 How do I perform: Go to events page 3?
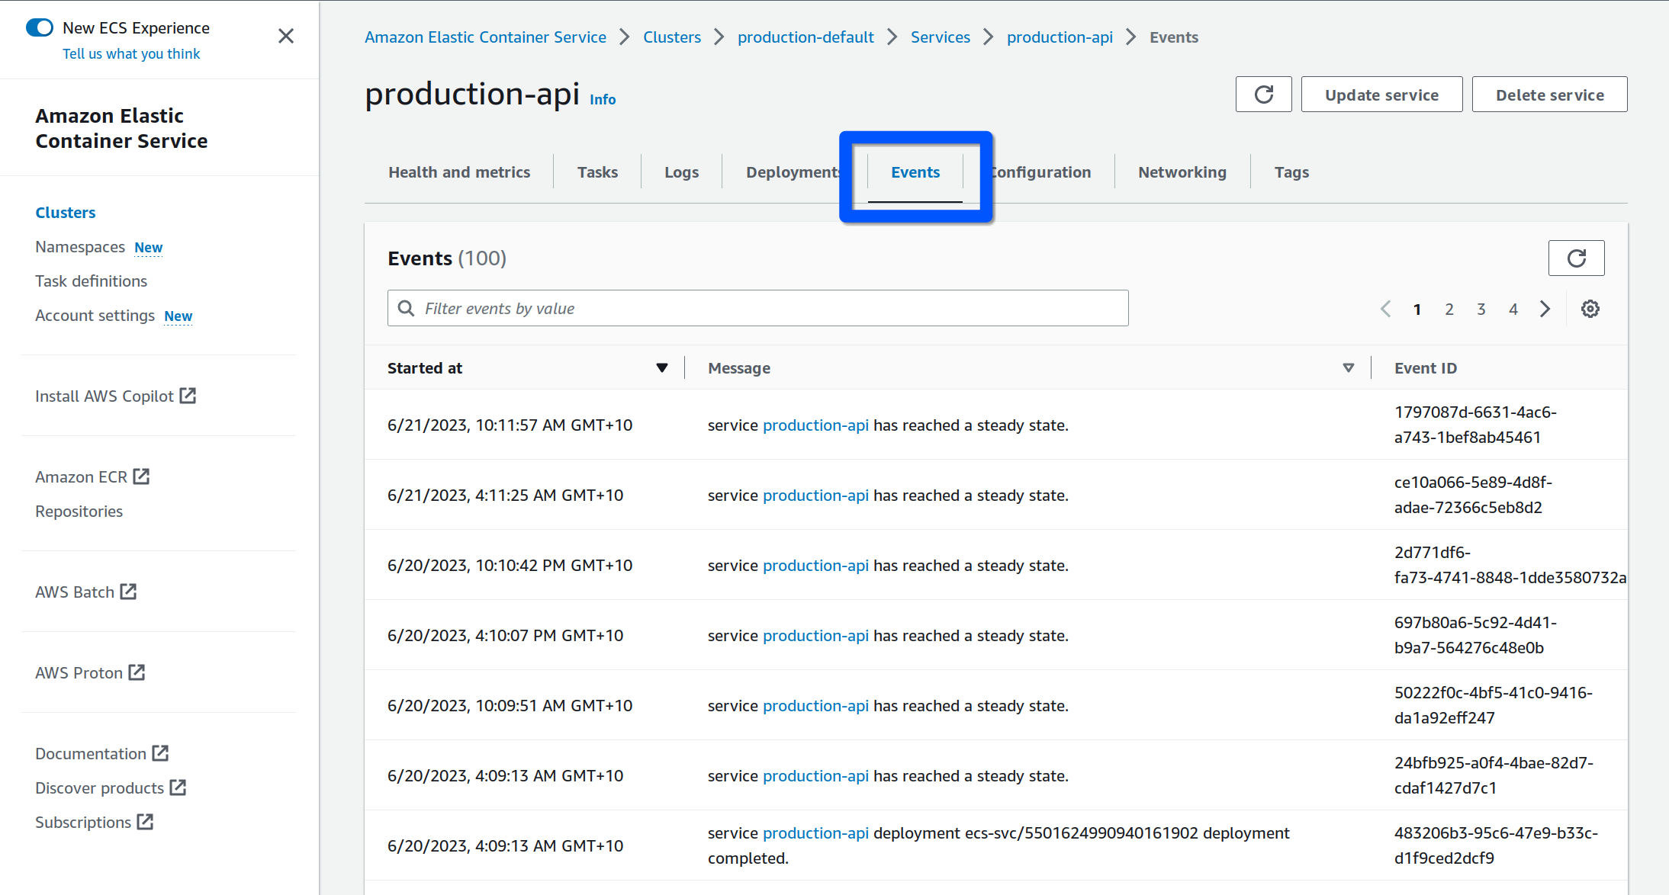click(1481, 309)
